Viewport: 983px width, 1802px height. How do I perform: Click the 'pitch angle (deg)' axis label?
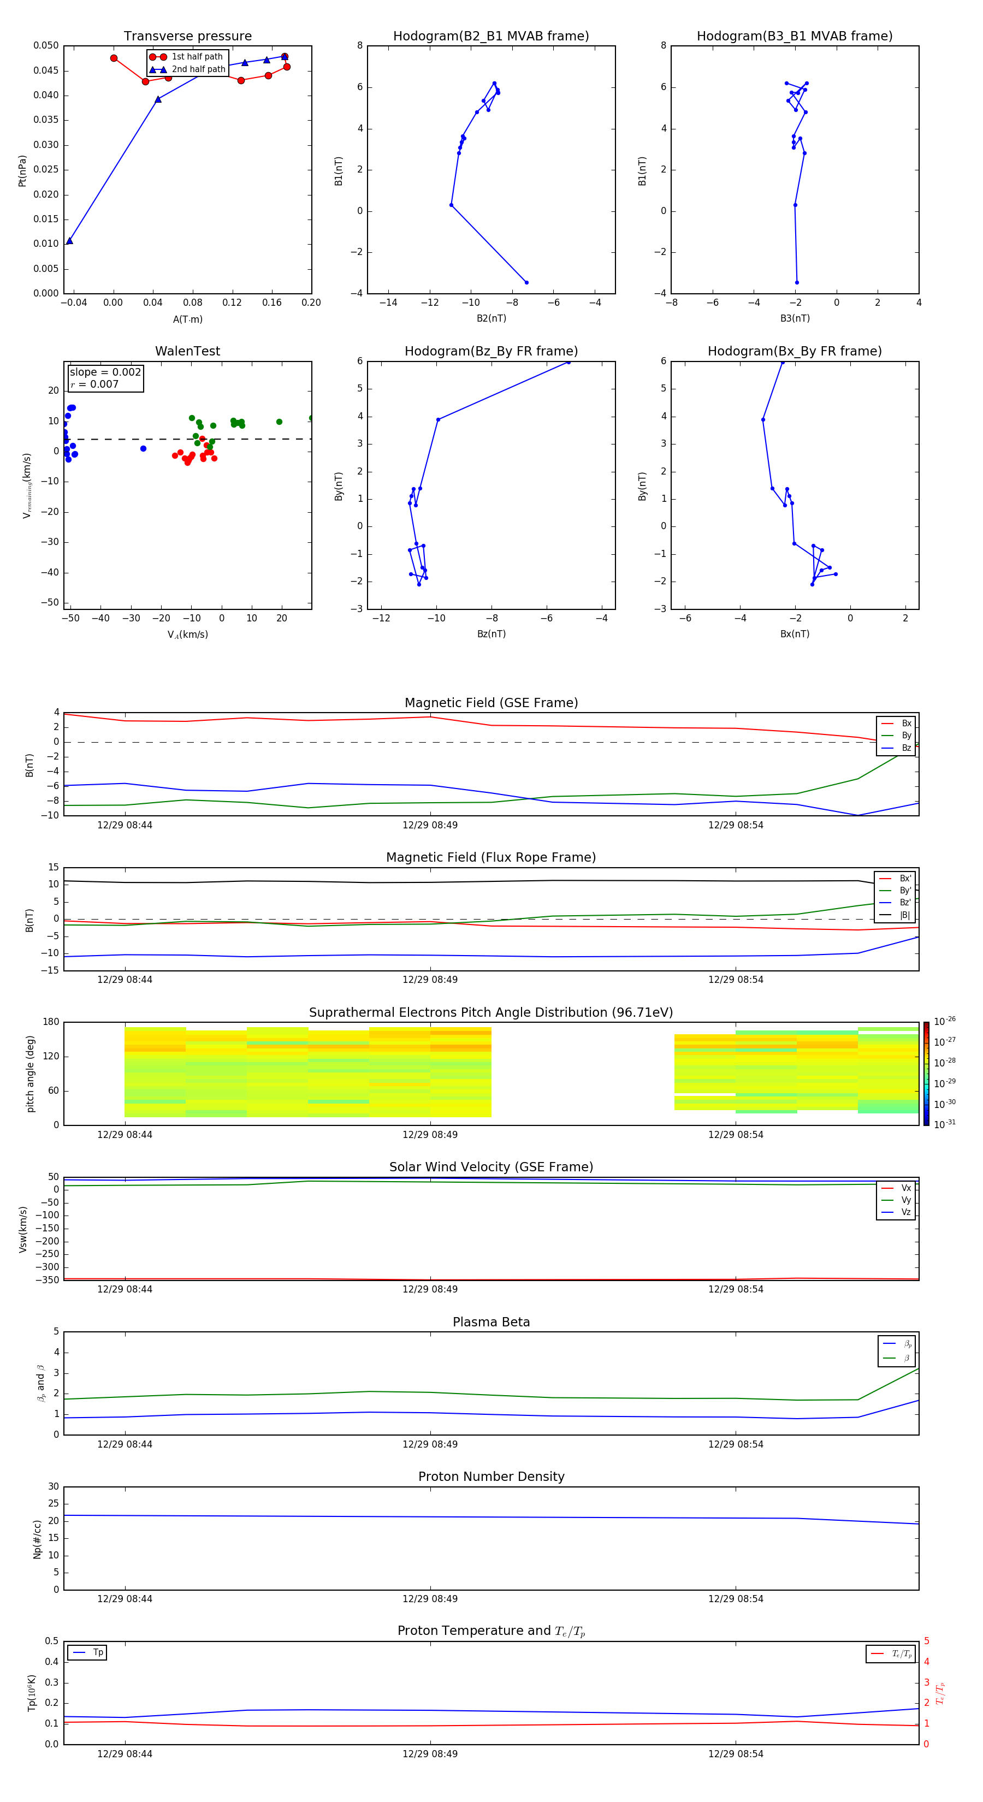tap(30, 1074)
